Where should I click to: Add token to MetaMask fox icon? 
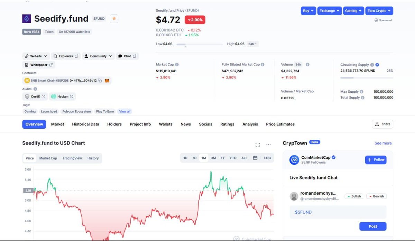pos(107,81)
